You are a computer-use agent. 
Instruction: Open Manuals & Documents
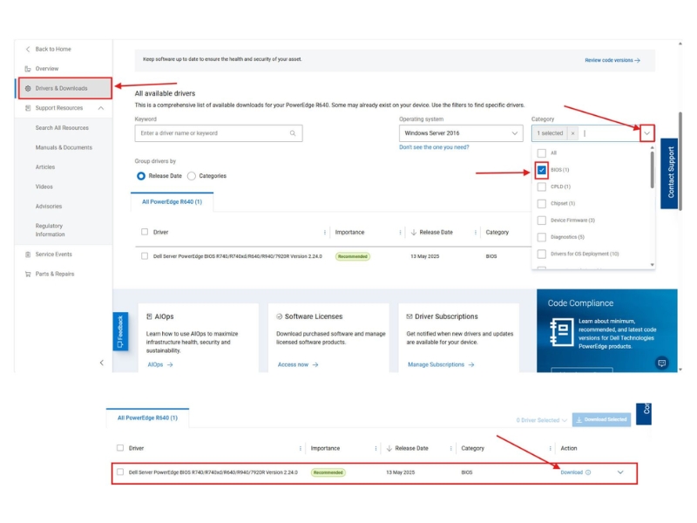64,147
